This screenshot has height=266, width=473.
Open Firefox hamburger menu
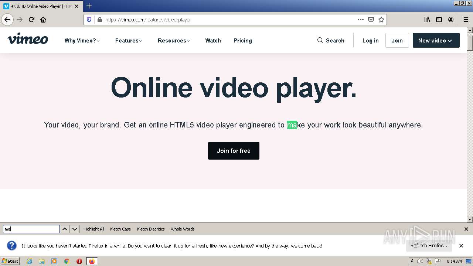466,20
